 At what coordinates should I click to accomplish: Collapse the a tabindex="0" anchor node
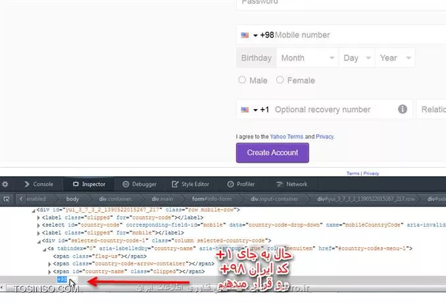tap(44, 250)
